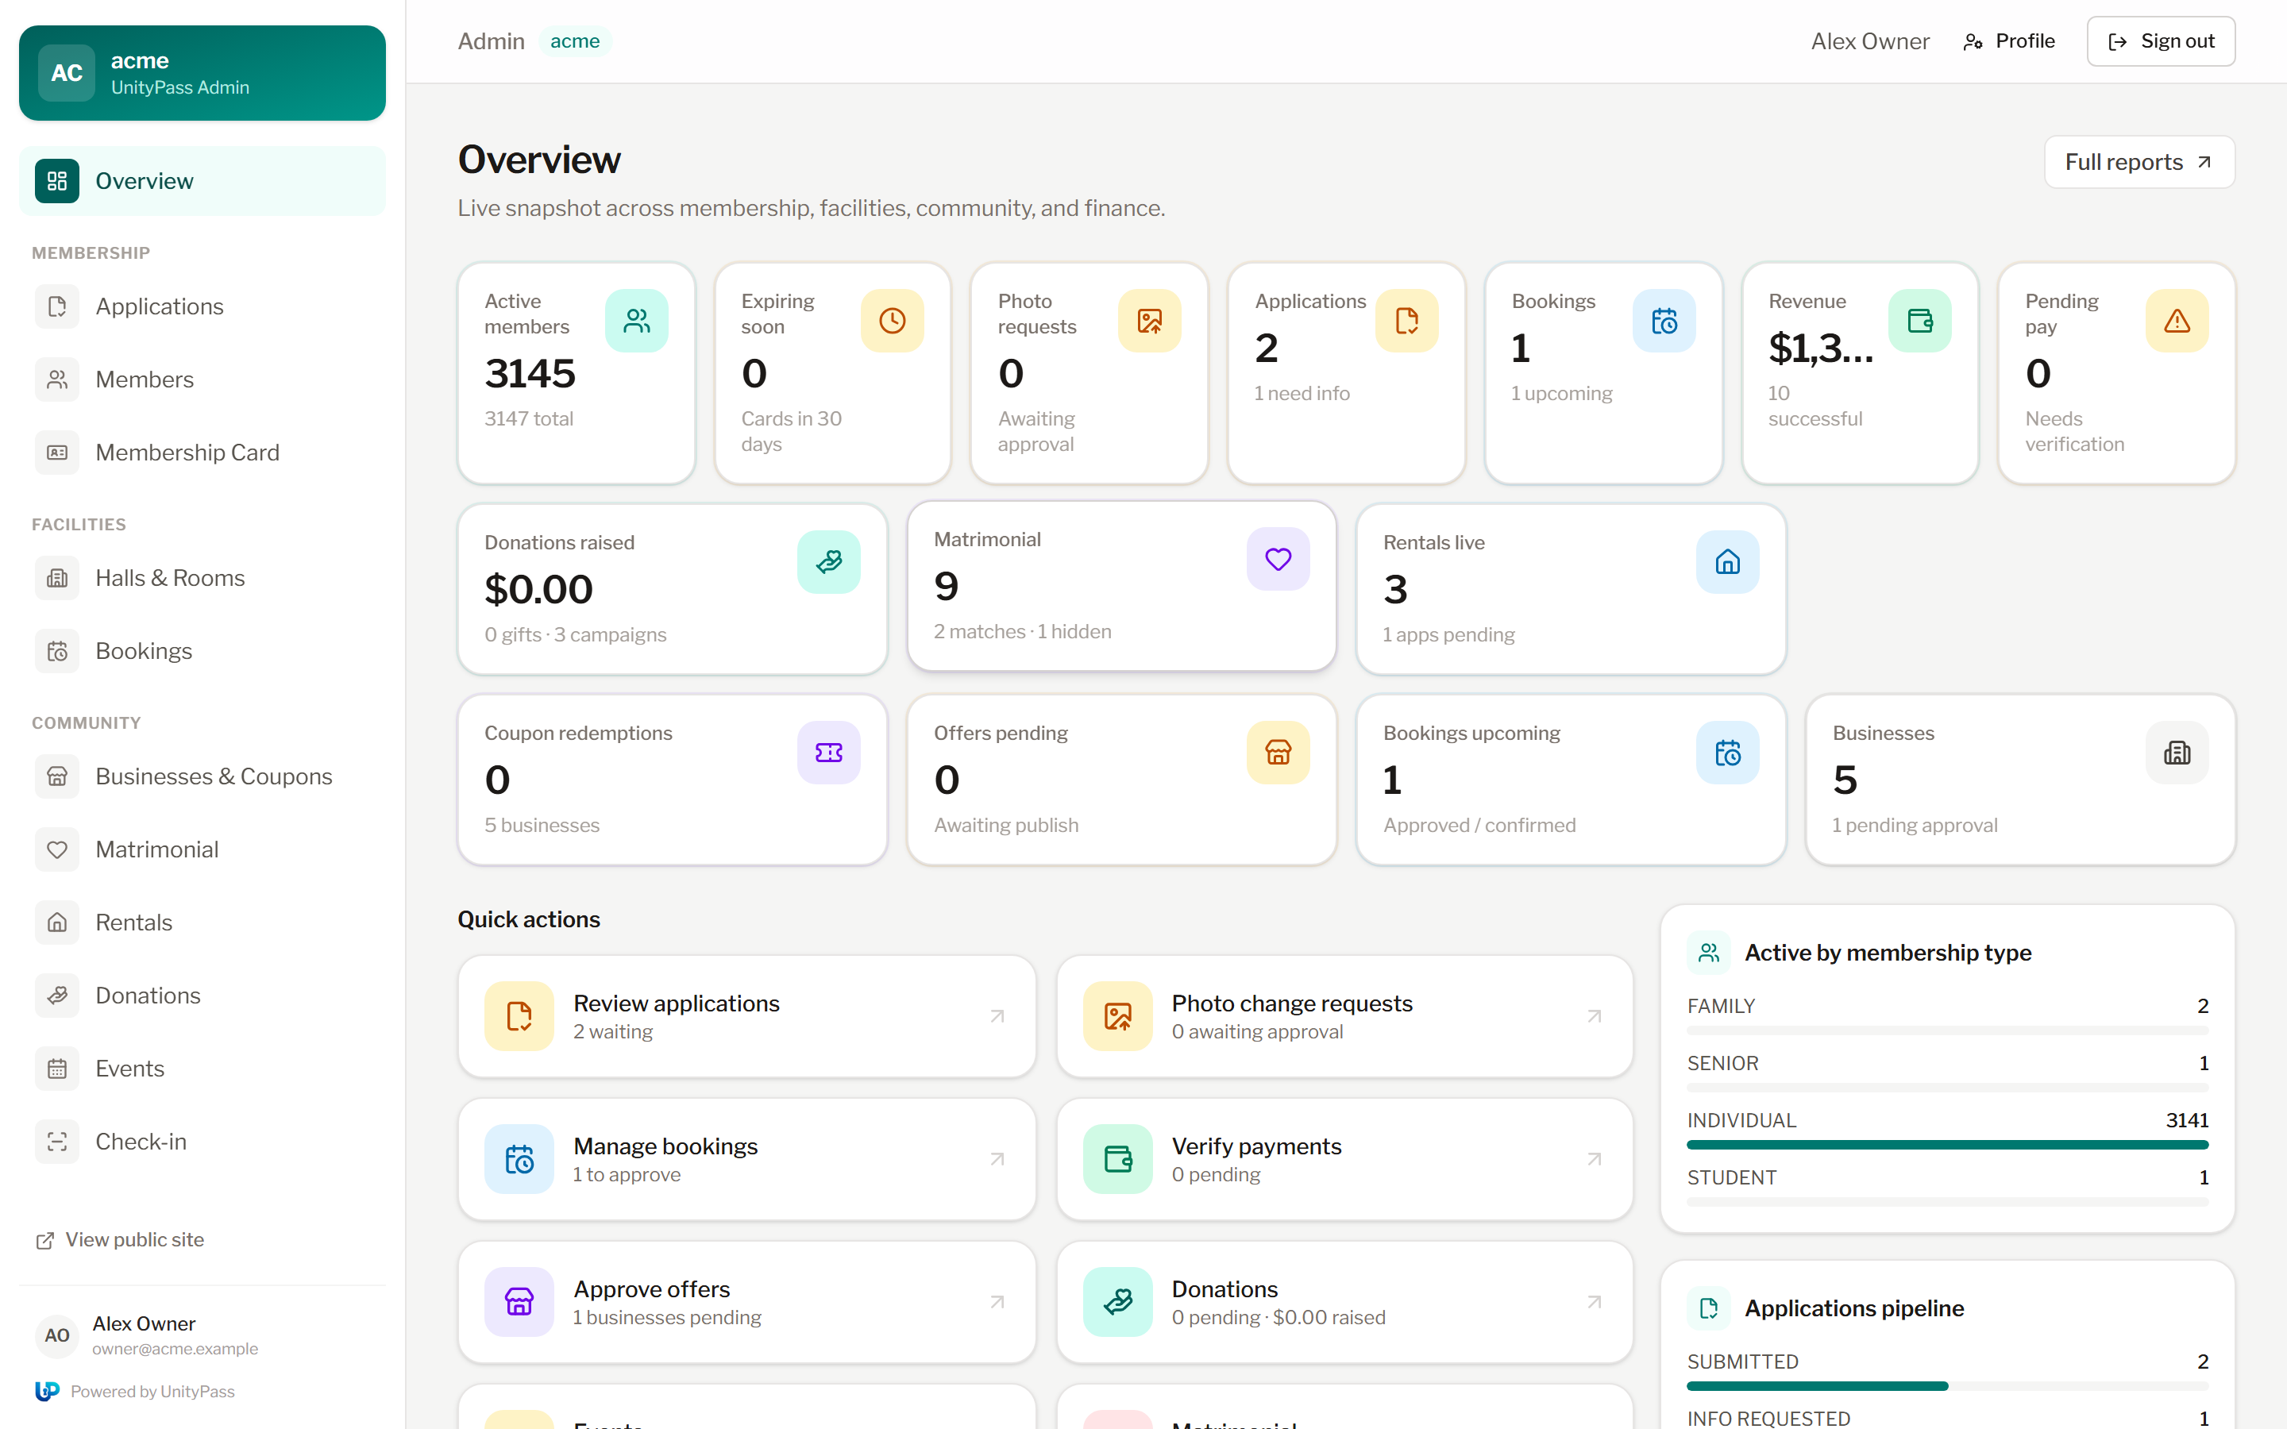Click the Revenue wallet icon
Image resolution: width=2287 pixels, height=1429 pixels.
point(1919,321)
